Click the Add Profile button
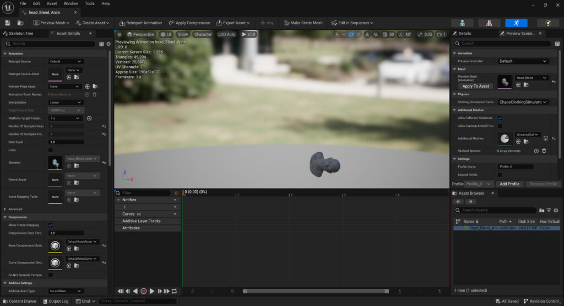564x306 pixels. click(x=509, y=184)
